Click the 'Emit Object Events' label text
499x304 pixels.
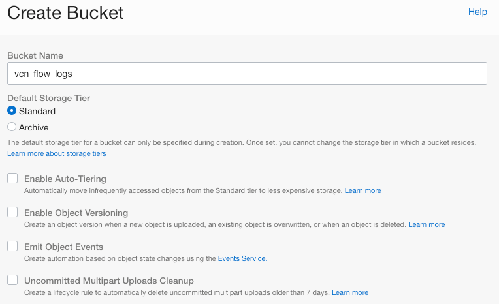point(63,247)
